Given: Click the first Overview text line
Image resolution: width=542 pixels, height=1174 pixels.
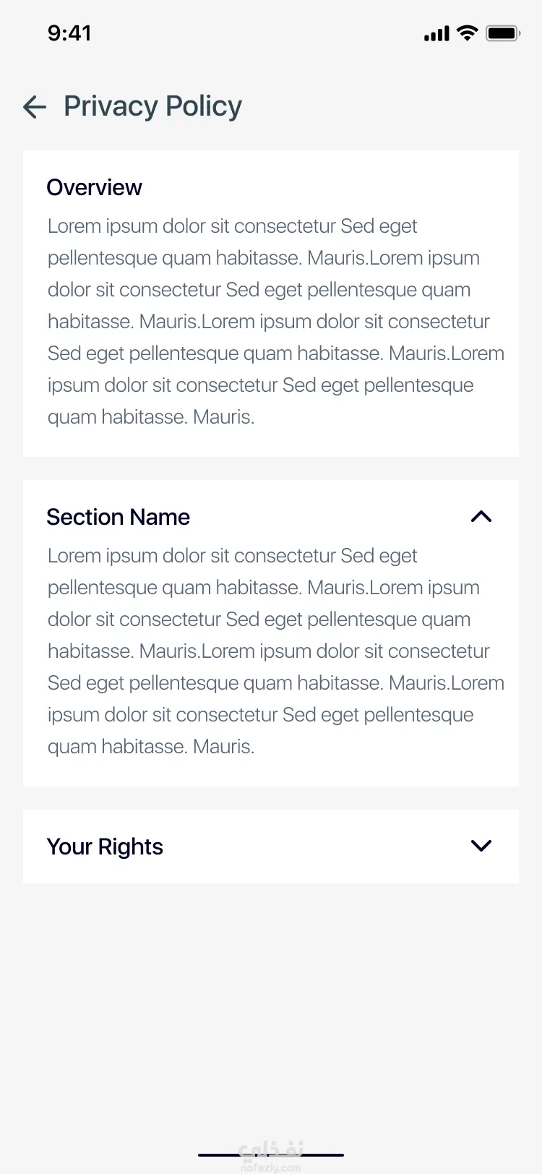Looking at the screenshot, I should (232, 226).
